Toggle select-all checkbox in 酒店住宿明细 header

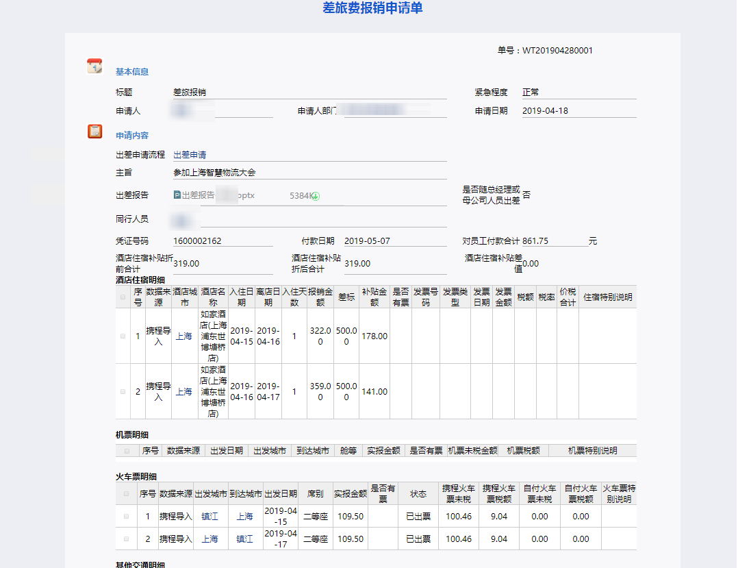tap(123, 297)
